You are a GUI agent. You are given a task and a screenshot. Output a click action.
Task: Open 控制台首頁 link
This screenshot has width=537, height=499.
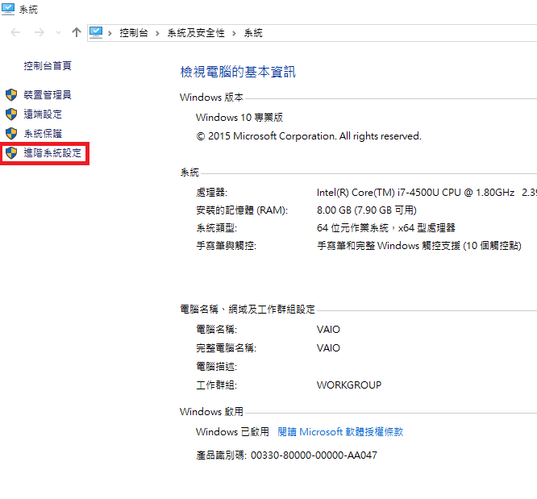pos(48,65)
